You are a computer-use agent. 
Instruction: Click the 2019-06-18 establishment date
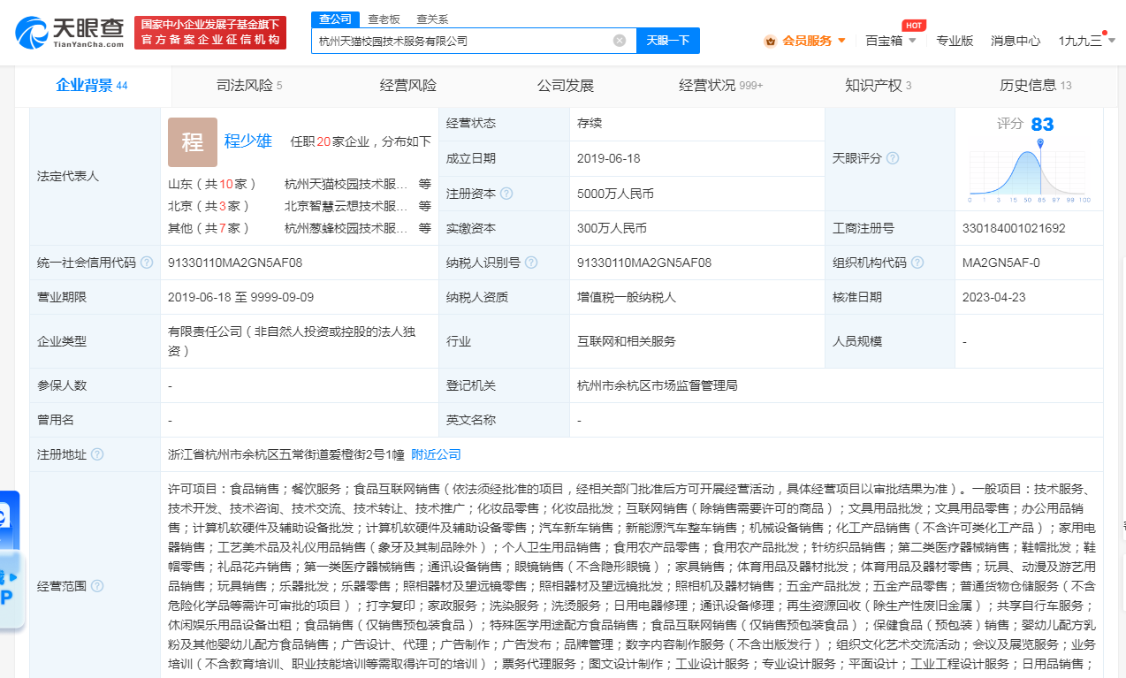(609, 158)
